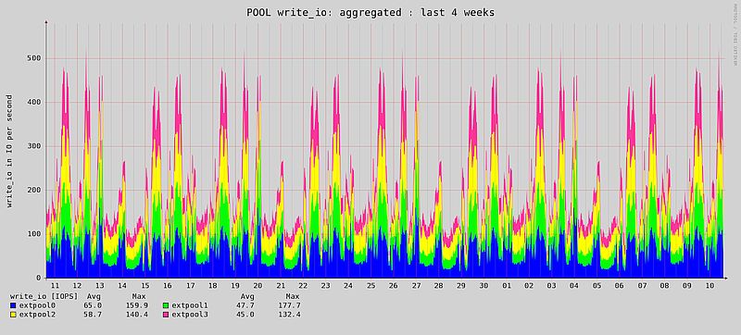Image resolution: width=741 pixels, height=335 pixels.
Task: Select the extpool0 legend label
Action: pos(37,305)
